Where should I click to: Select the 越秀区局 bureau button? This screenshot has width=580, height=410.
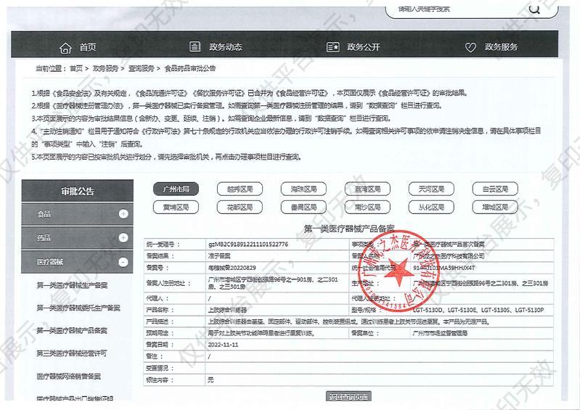pos(240,189)
